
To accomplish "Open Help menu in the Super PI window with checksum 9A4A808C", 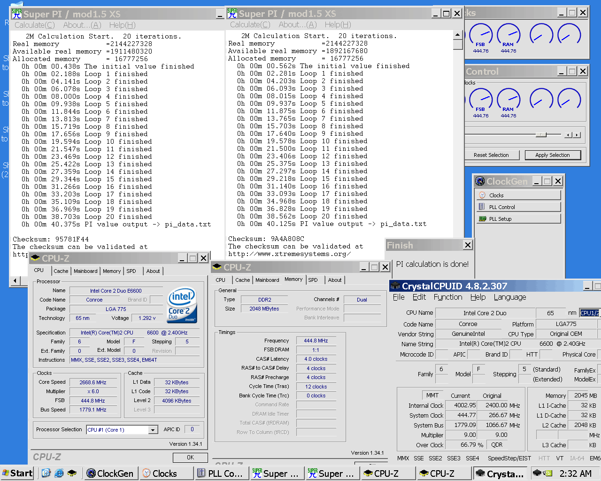I will [x=338, y=24].
